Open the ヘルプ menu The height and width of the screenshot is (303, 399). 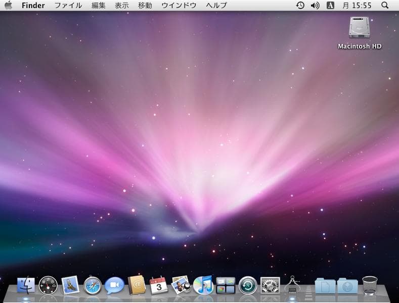[x=216, y=6]
